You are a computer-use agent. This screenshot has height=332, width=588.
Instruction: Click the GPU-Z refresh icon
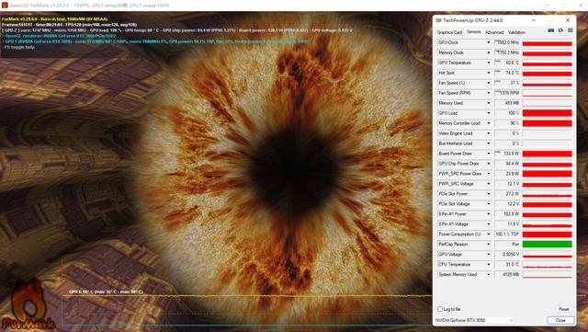560,30
